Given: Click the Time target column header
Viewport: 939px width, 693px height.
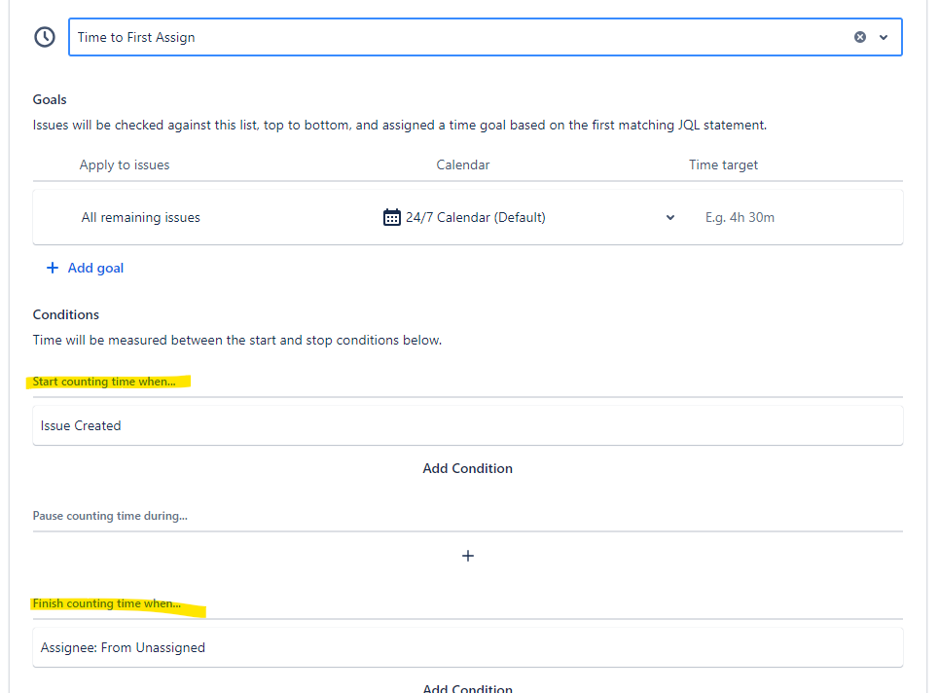Looking at the screenshot, I should coord(723,164).
